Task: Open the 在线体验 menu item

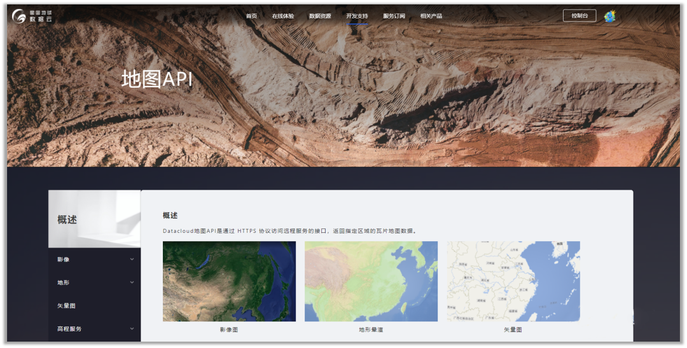Action: click(x=282, y=16)
